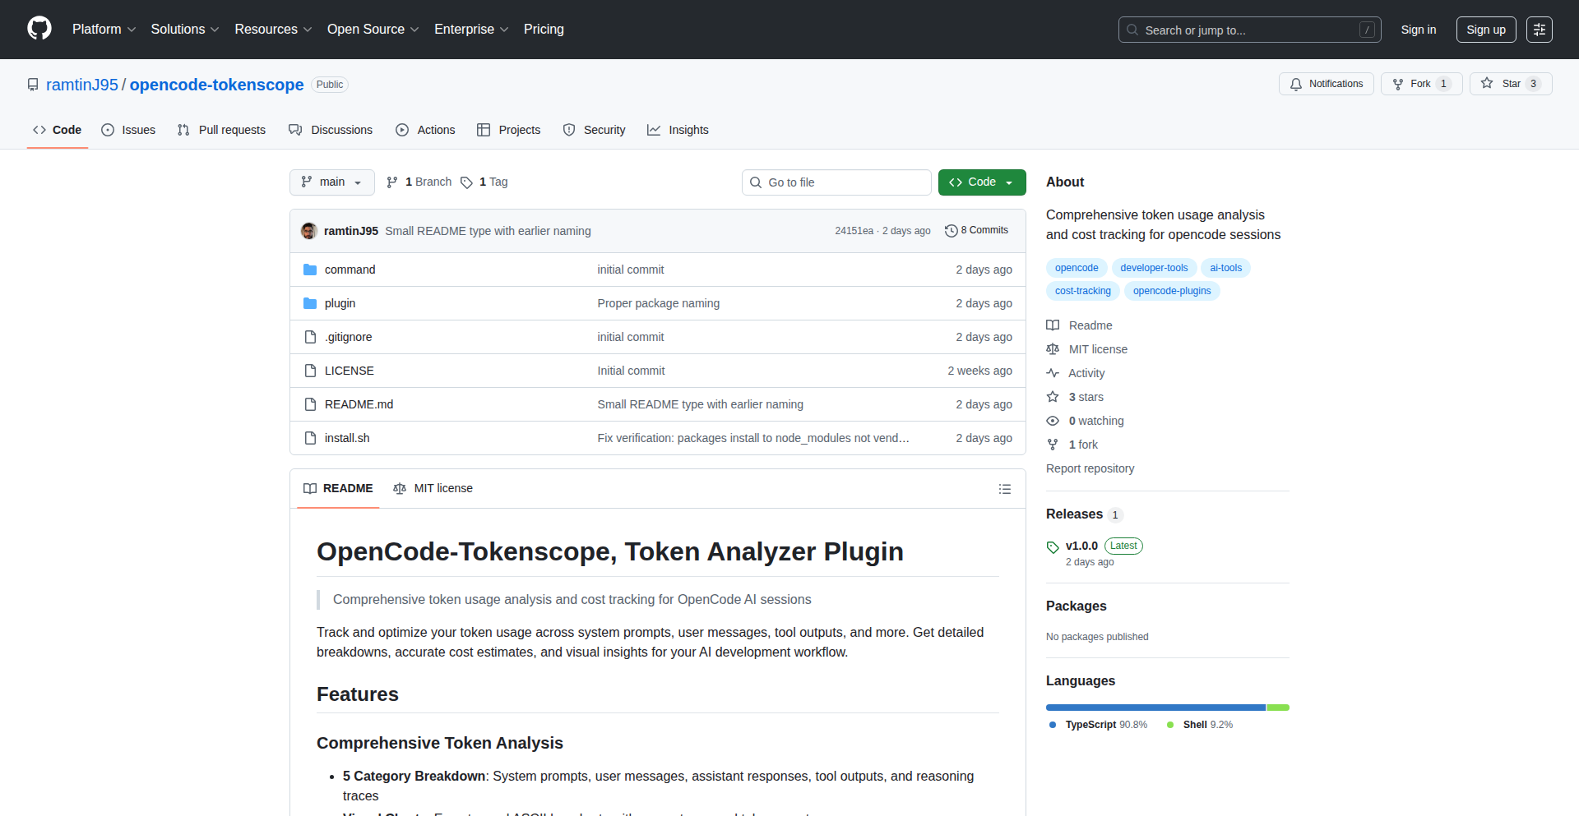Open the Open Source menu
The image size is (1579, 816).
pos(372,29)
